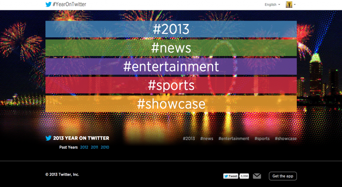Select #2013 in footer navigation

coord(189,138)
